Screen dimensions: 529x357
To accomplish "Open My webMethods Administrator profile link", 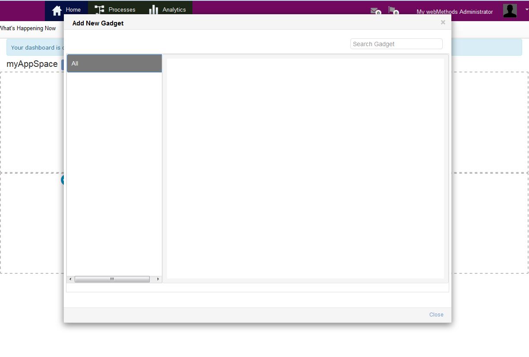I will (454, 12).
